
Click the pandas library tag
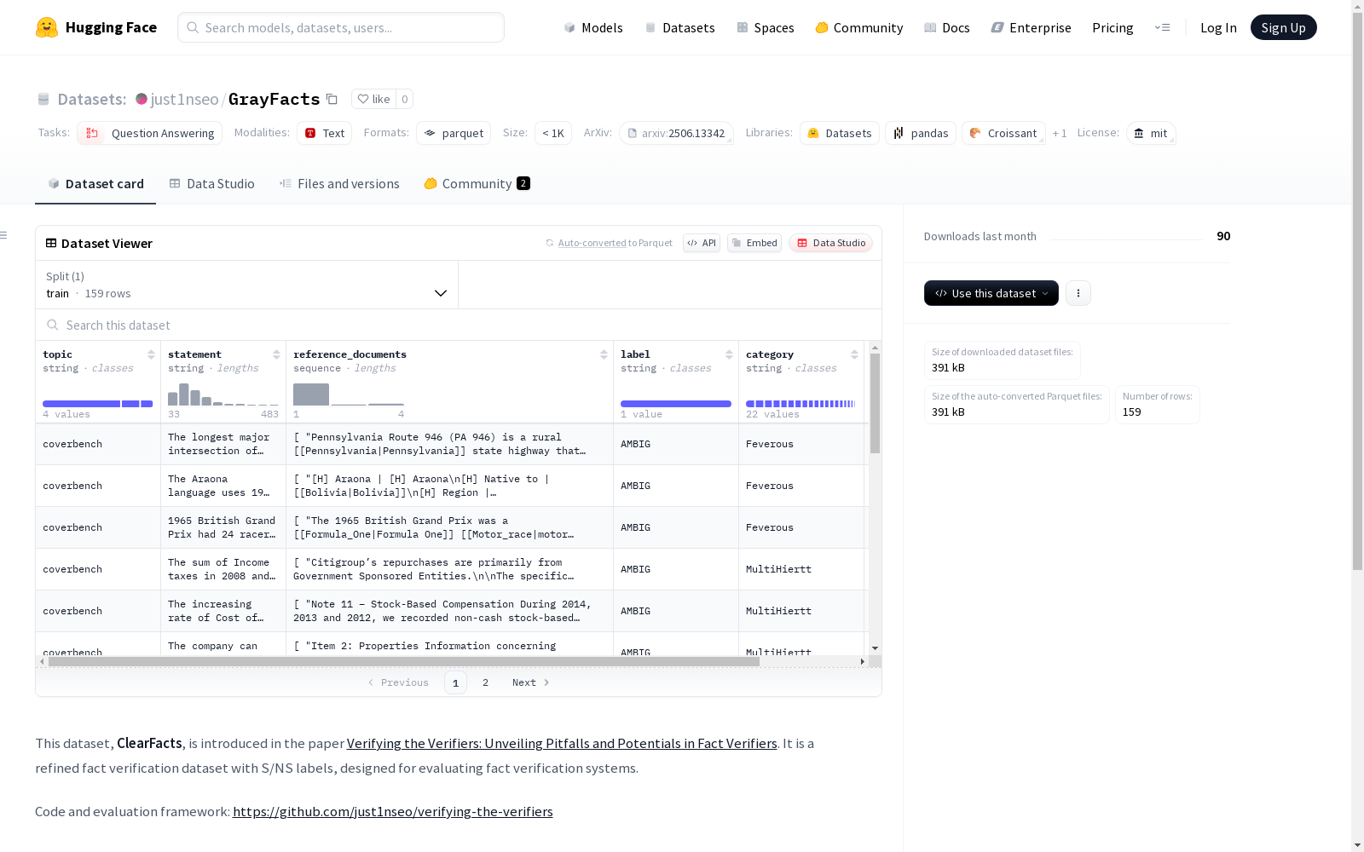[x=921, y=133]
